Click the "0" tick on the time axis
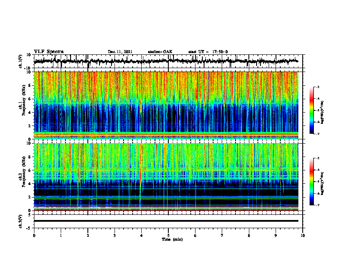The width and height of the screenshot is (341, 264). tap(34, 236)
